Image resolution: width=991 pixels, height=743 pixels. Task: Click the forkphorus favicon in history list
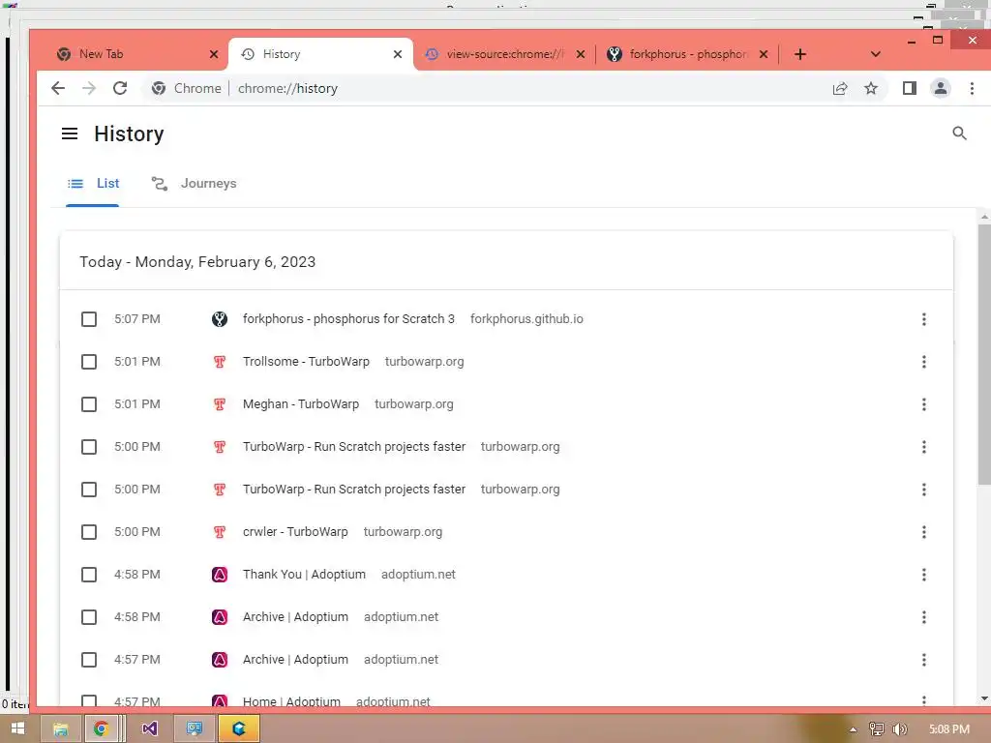click(x=220, y=319)
